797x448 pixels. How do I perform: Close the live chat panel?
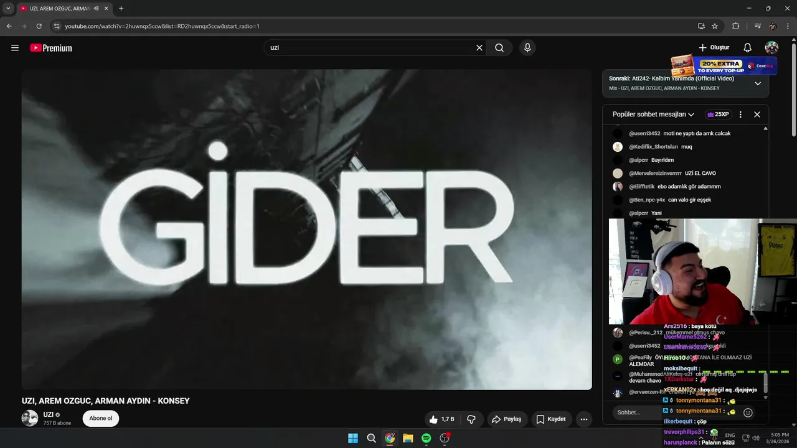tap(757, 114)
